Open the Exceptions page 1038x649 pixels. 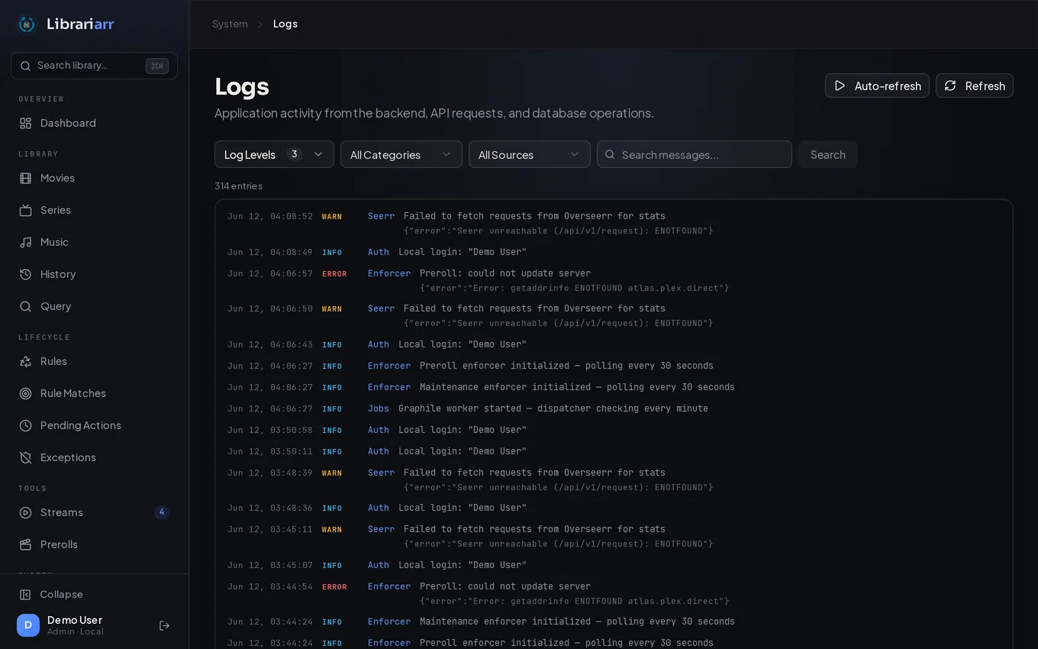(94, 457)
